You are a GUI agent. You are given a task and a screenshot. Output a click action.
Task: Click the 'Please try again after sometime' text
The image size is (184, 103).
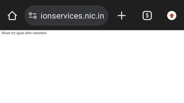coord(24,33)
